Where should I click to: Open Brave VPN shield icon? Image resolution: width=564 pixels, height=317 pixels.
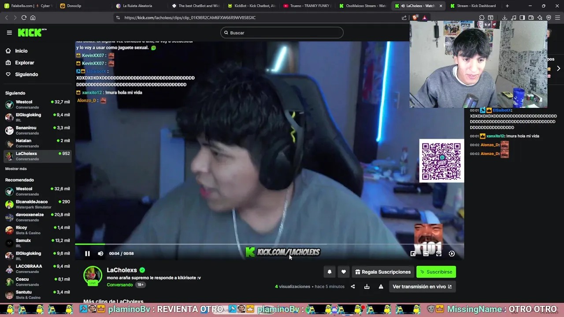click(x=549, y=18)
